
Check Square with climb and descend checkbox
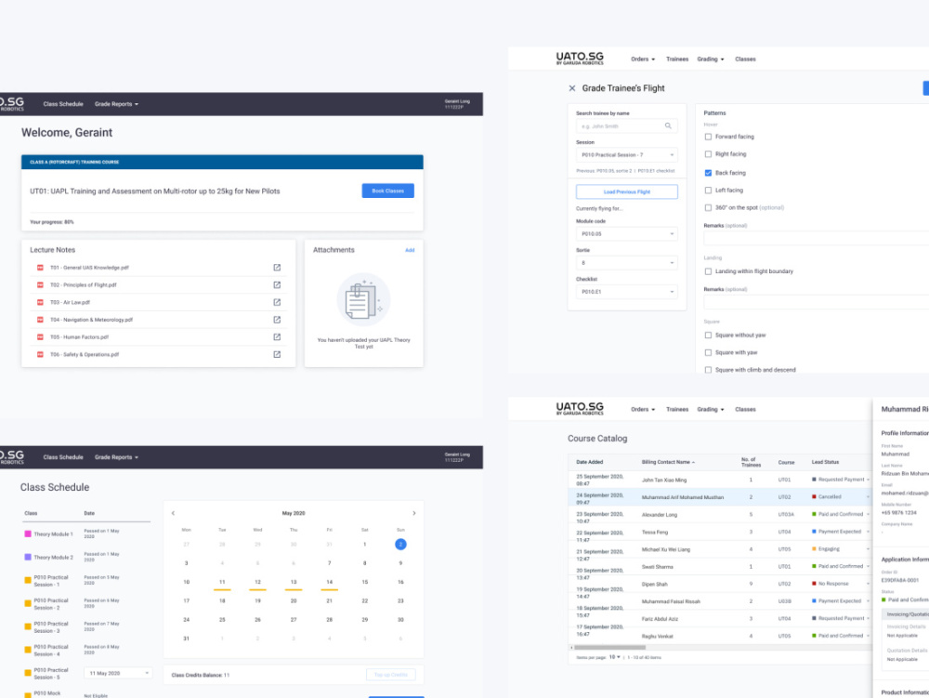tap(708, 370)
